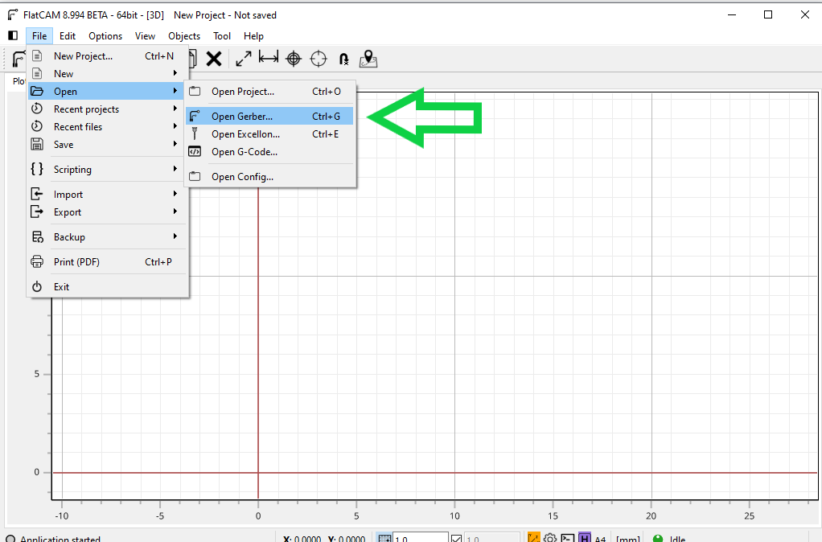Toggle the grid Y-link checkbox in the status bar

click(456, 538)
